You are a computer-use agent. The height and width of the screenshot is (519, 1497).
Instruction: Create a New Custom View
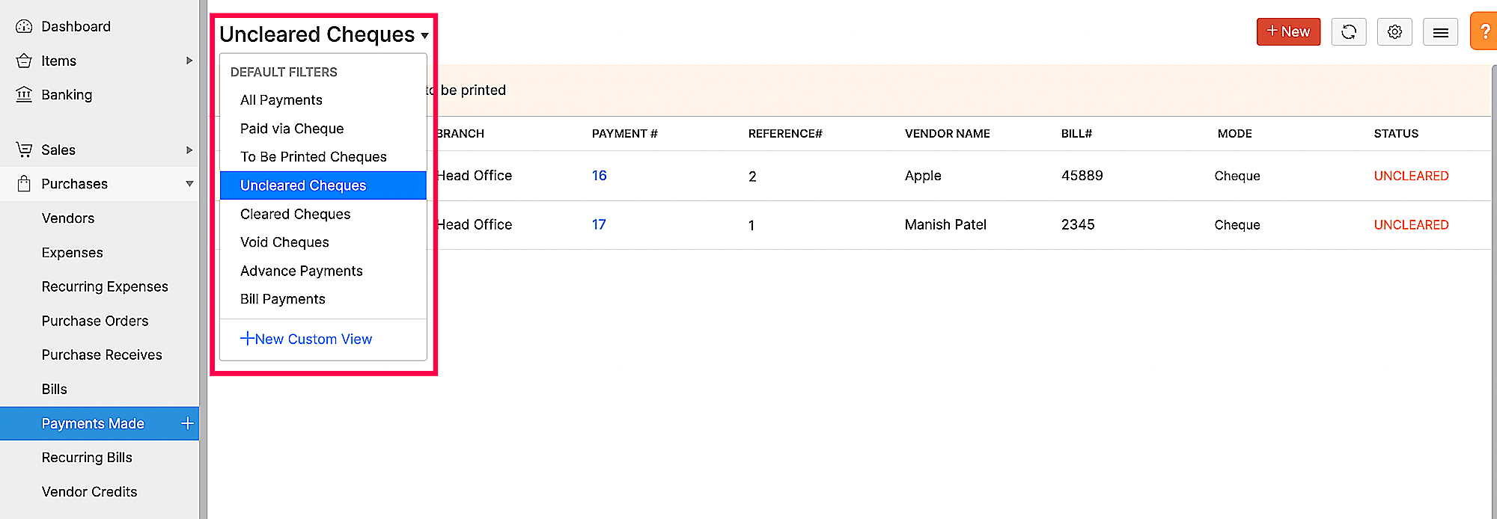pyautogui.click(x=306, y=339)
